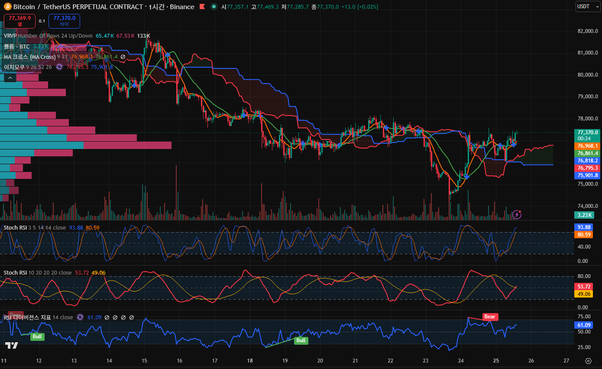Select the Stoch RSI 10 20 20 20 legend

click(x=38, y=272)
